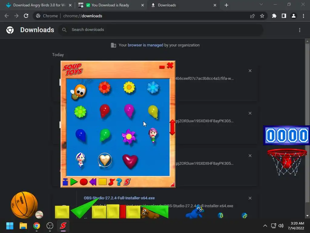Select the magenta balloon toy

coord(129,111)
